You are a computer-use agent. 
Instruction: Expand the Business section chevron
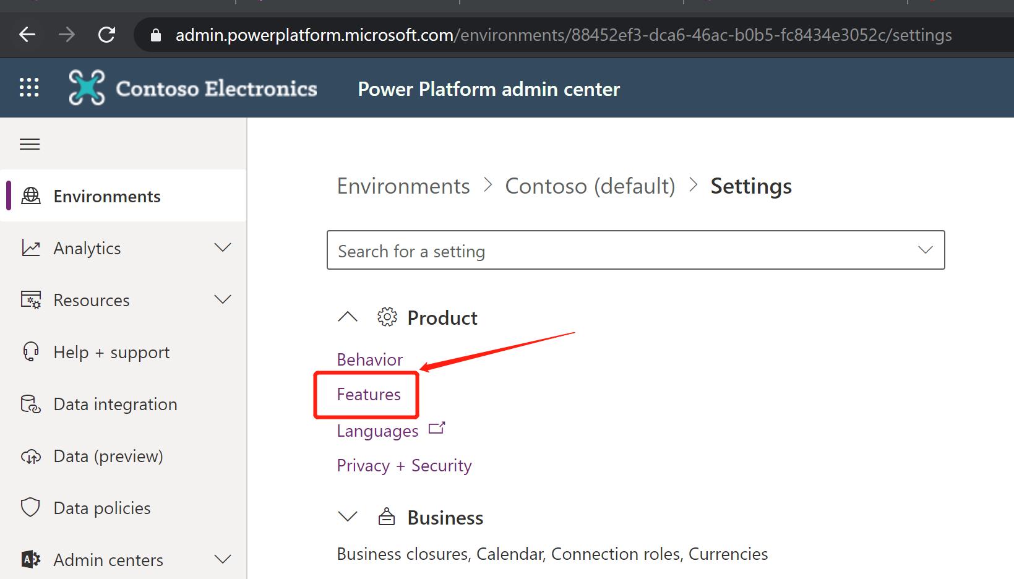pyautogui.click(x=348, y=517)
